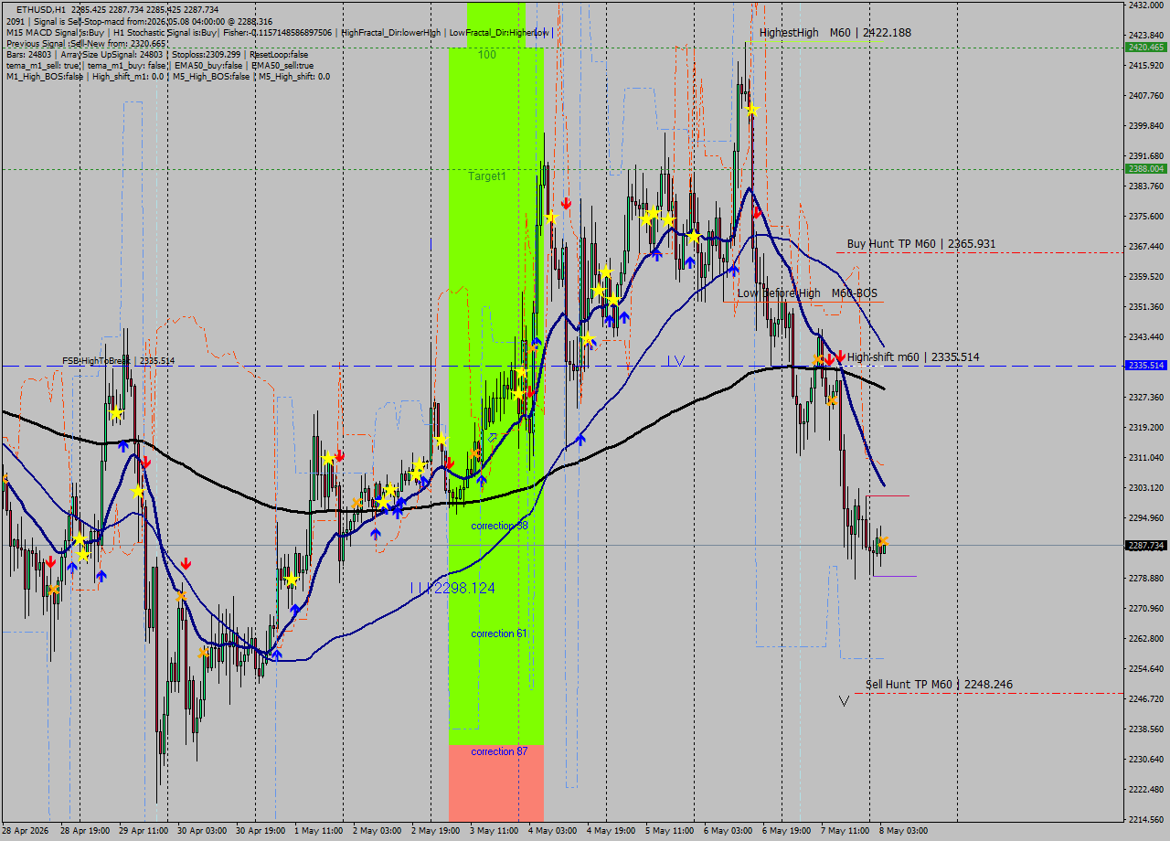Click the green 2420.465 price tag on the axis
The width and height of the screenshot is (1170, 841).
[x=1146, y=47]
